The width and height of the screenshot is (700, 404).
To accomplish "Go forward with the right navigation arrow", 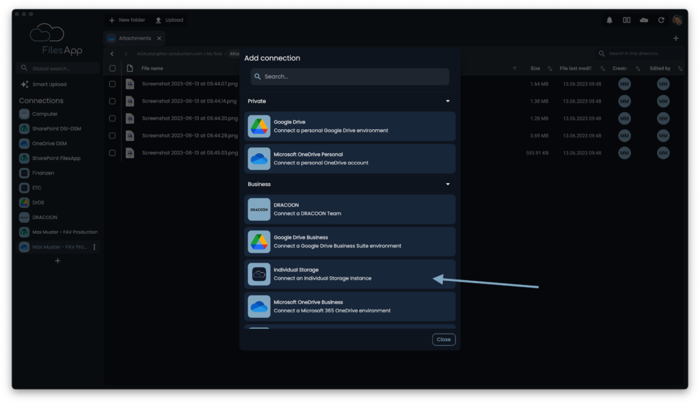I will coord(126,54).
